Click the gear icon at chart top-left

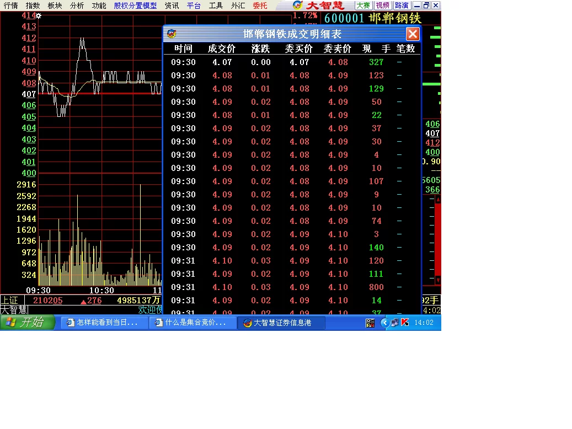click(x=38, y=15)
